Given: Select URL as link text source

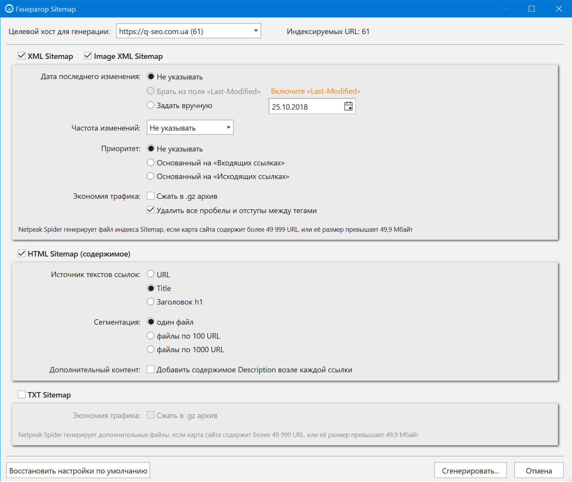Looking at the screenshot, I should pyautogui.click(x=151, y=274).
